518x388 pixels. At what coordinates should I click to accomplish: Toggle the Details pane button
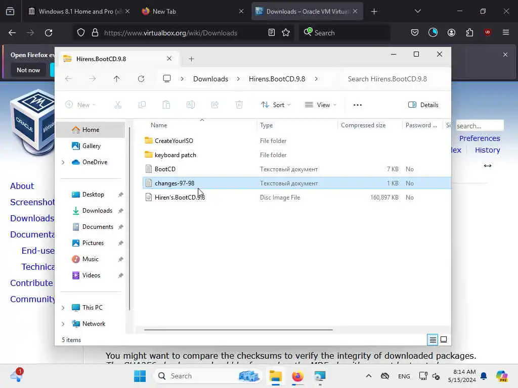coord(423,105)
